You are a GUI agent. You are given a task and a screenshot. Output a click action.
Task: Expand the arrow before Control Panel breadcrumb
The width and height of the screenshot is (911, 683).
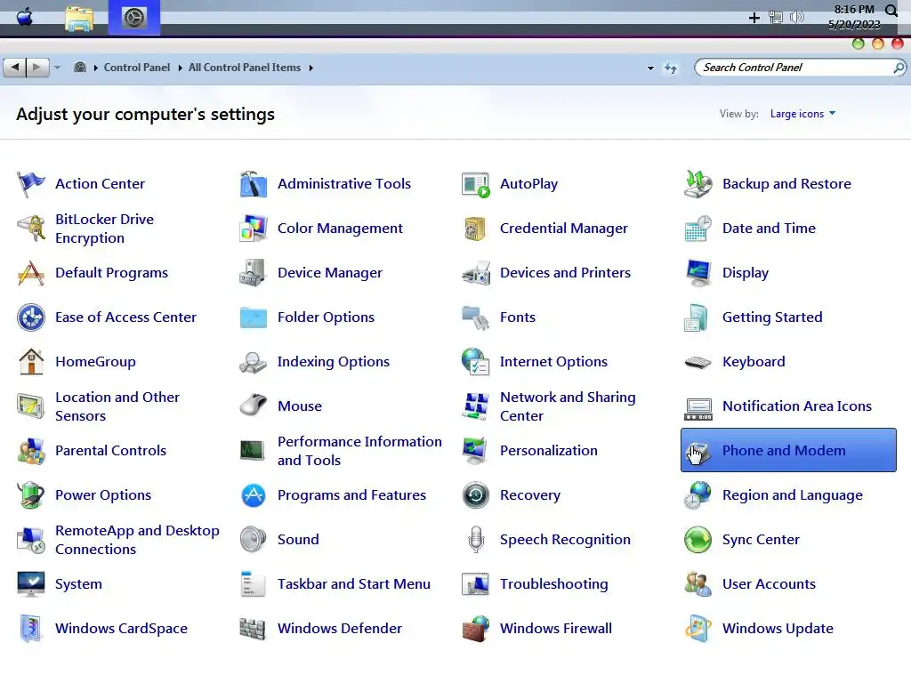pyautogui.click(x=95, y=68)
